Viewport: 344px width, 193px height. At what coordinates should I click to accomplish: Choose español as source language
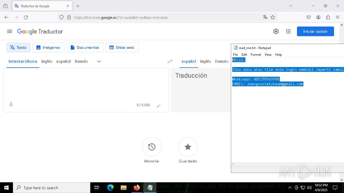click(63, 61)
